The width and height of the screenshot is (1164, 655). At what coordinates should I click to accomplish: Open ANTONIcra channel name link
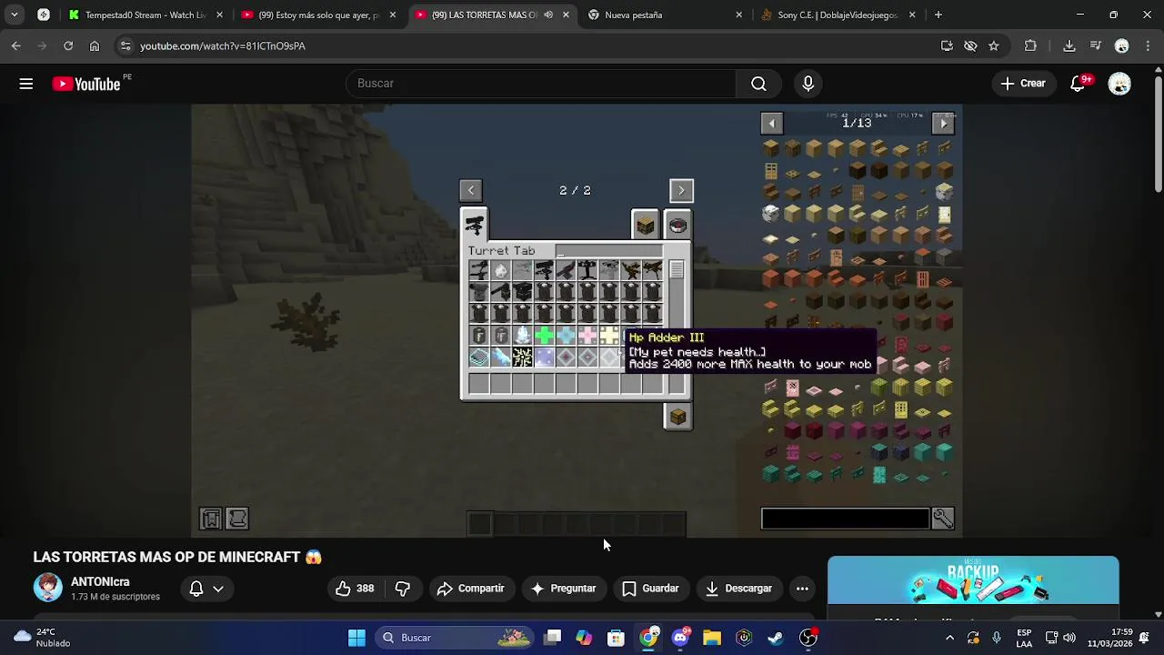pos(100,581)
